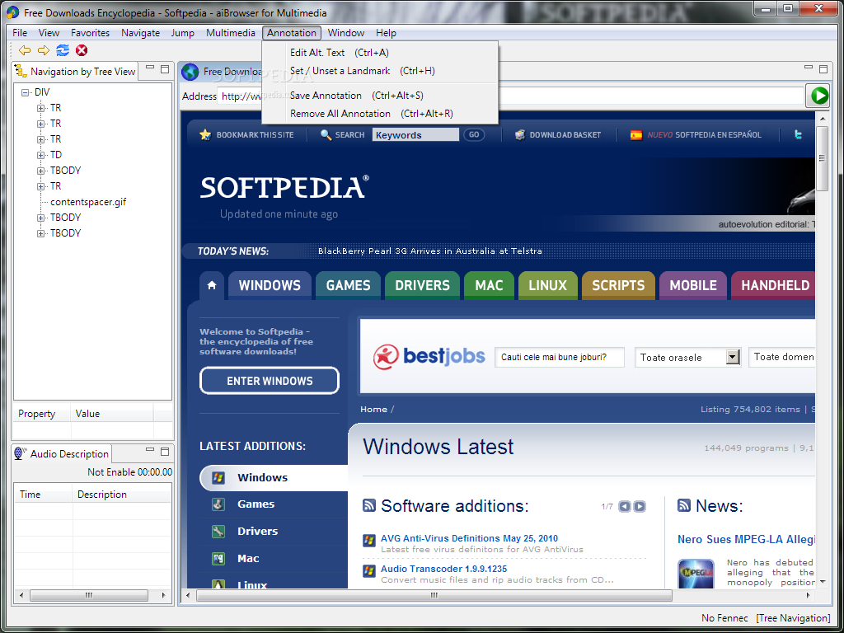Open the Favorites menu
The width and height of the screenshot is (844, 633).
[91, 33]
